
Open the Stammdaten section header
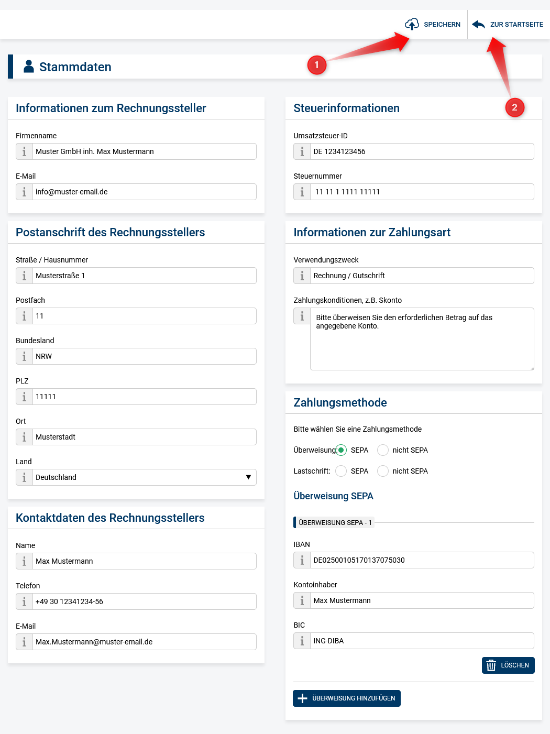click(x=75, y=67)
